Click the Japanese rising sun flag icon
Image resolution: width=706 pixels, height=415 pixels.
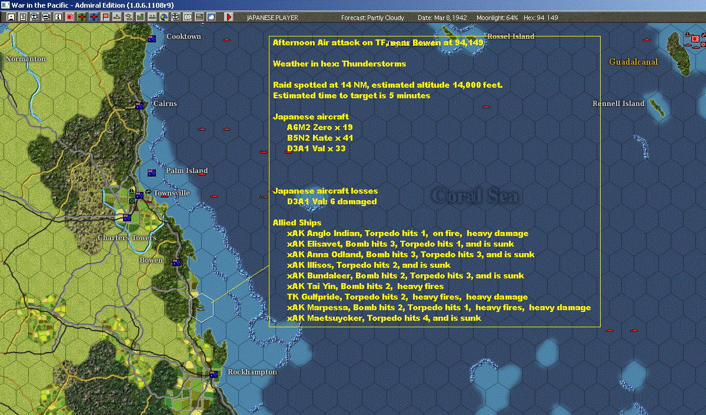tap(69, 17)
